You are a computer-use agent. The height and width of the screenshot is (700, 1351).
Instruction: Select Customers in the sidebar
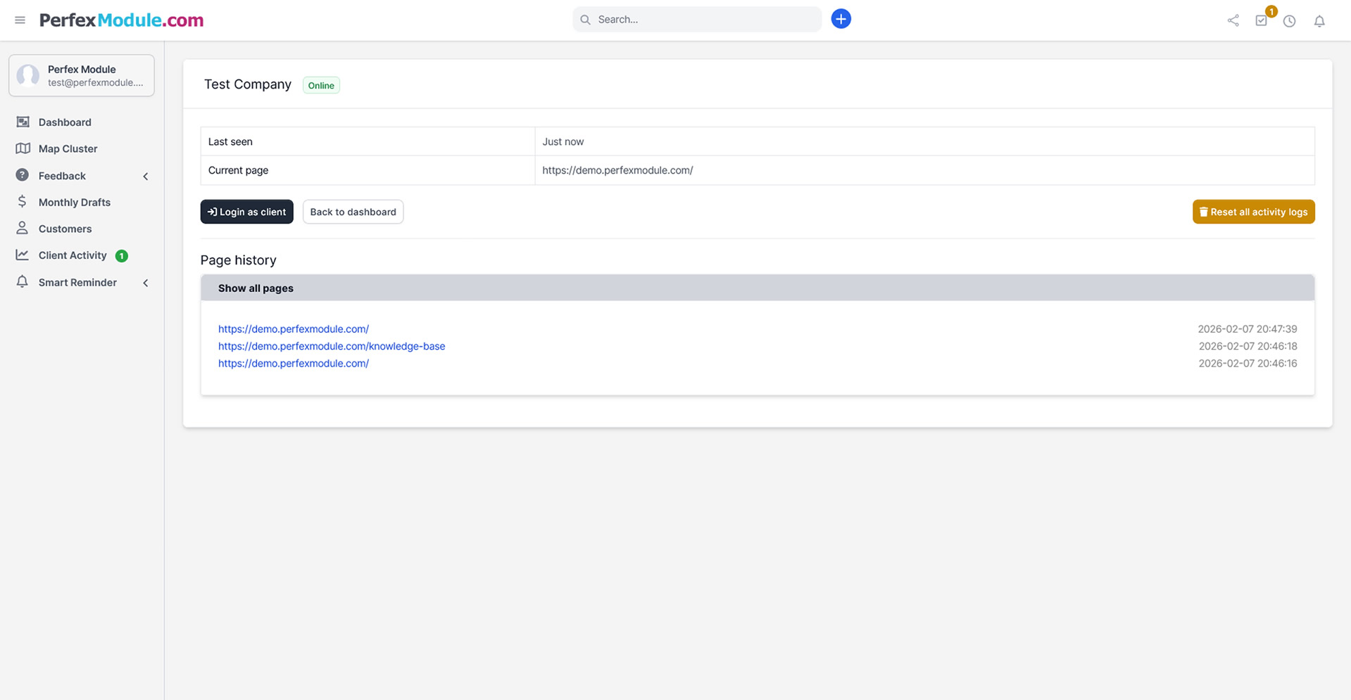(x=65, y=229)
